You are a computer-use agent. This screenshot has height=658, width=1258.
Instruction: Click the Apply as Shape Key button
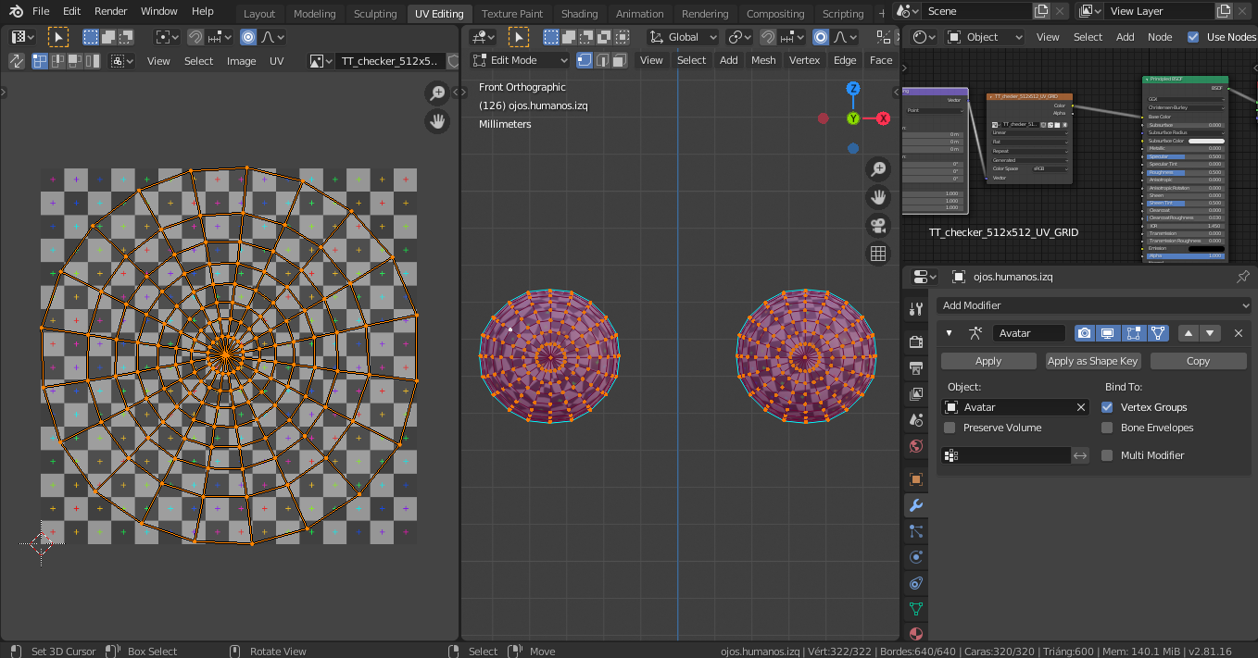coord(1093,361)
